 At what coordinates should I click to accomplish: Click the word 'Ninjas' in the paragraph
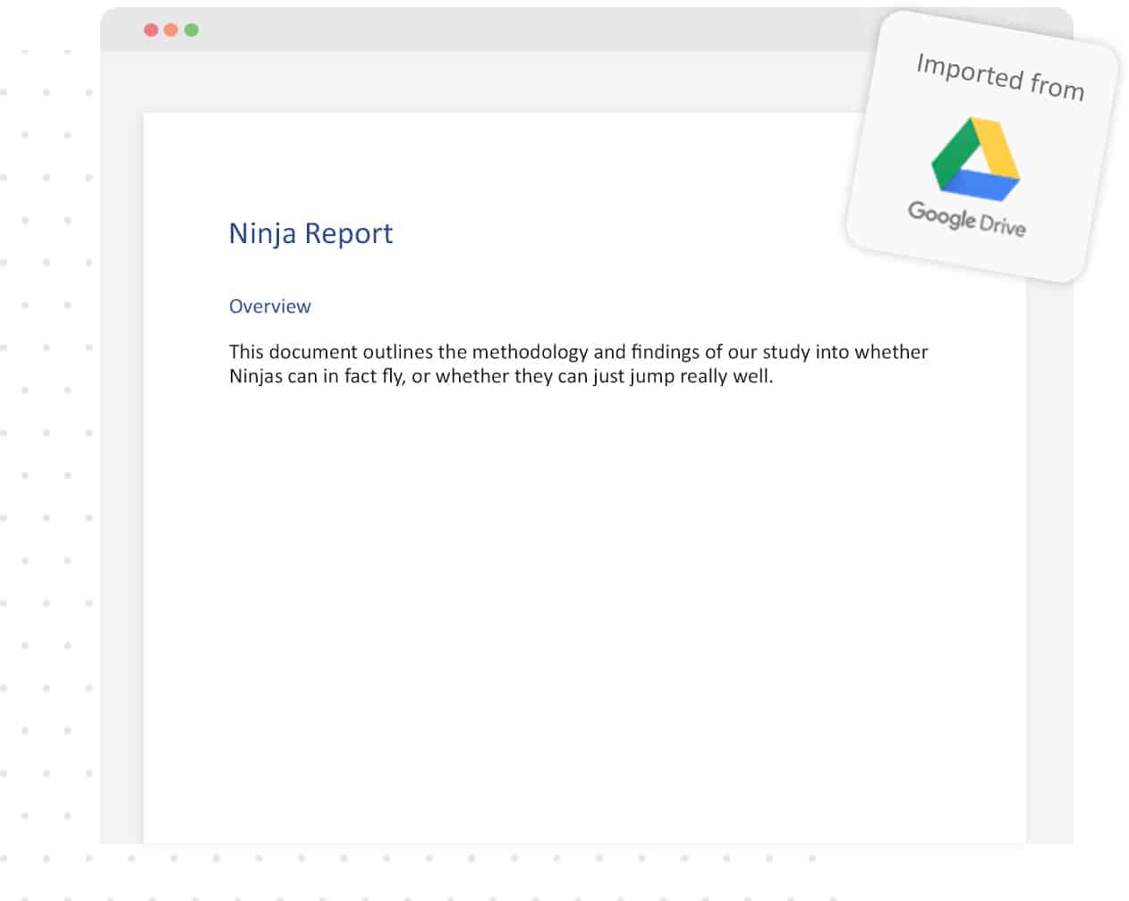[259, 376]
